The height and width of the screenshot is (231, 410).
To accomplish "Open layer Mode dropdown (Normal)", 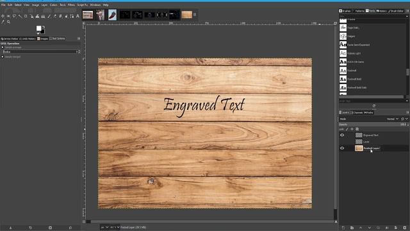I will click(393, 119).
